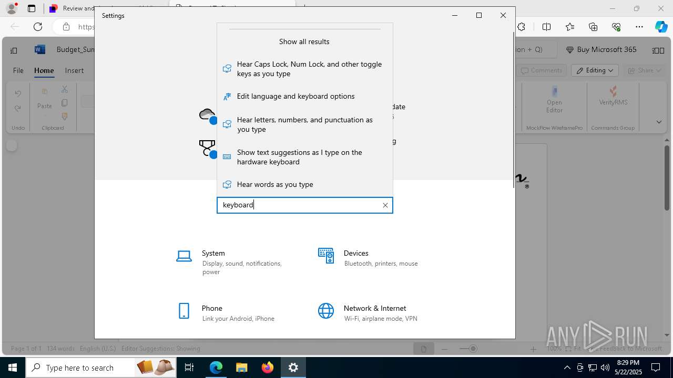Open Edge Settings and more menu
Screen dimensions: 673x378
639,27
